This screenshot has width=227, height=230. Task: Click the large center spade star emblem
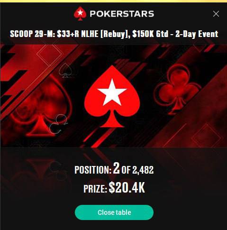click(x=112, y=96)
